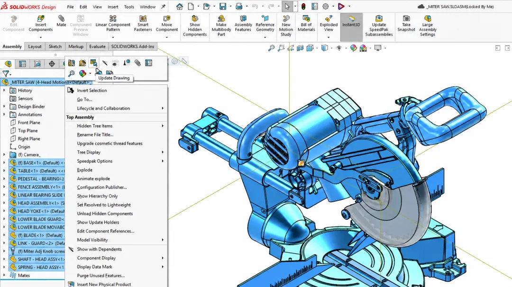512x287 pixels.
Task: Click Exploded View tool
Action: click(329, 24)
